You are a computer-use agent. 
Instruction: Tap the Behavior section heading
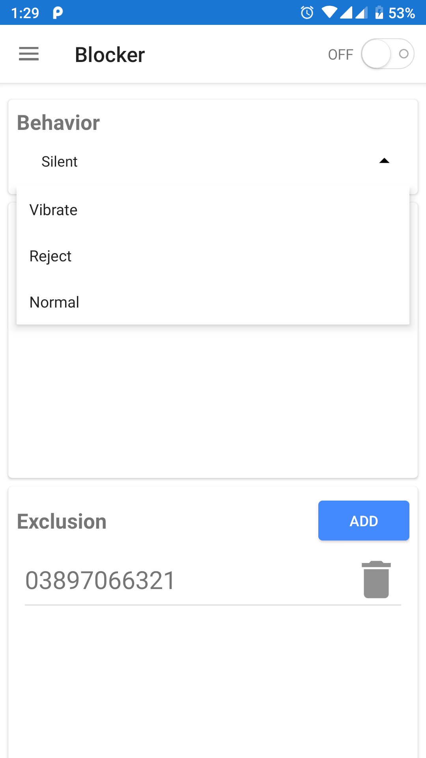coord(58,123)
